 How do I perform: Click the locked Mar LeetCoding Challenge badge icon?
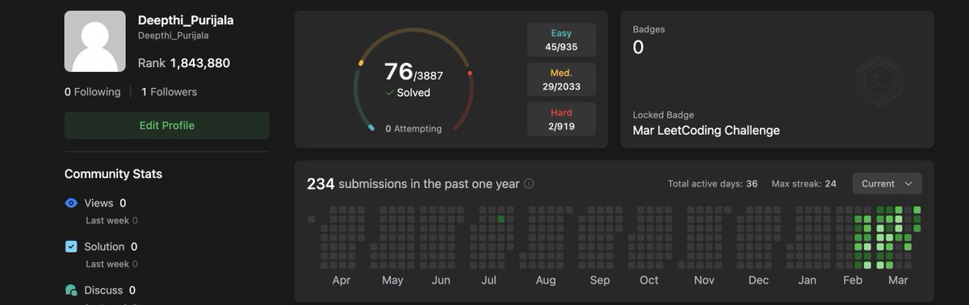tap(879, 81)
